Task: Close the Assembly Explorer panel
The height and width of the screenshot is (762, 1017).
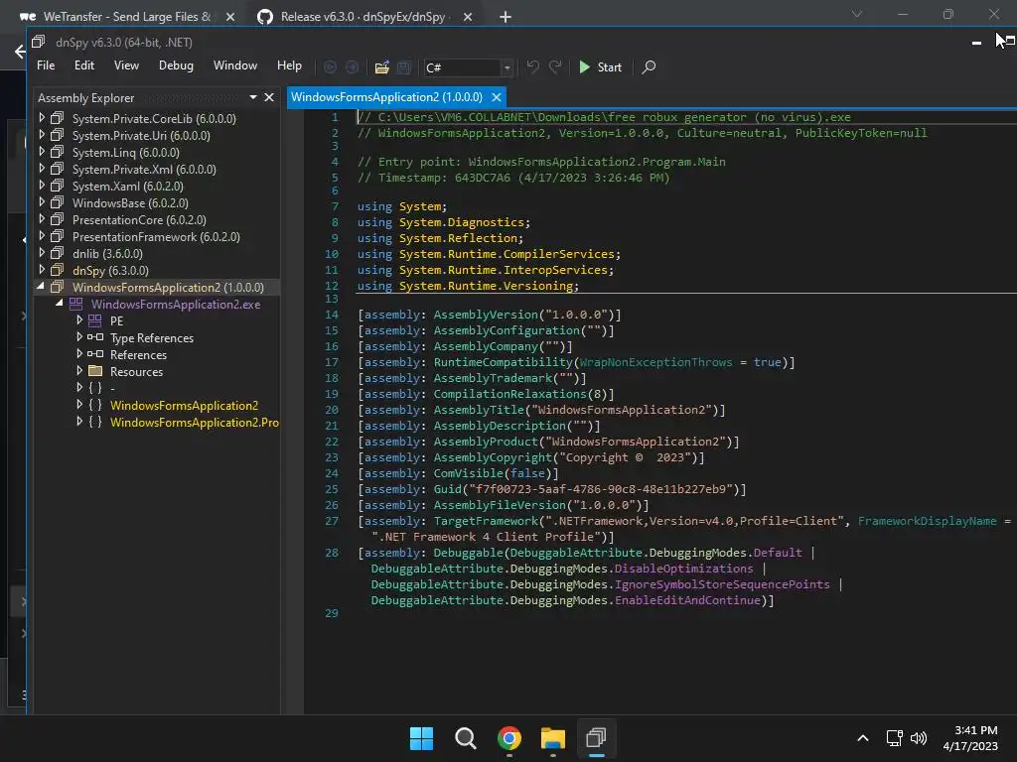Action: (x=269, y=97)
